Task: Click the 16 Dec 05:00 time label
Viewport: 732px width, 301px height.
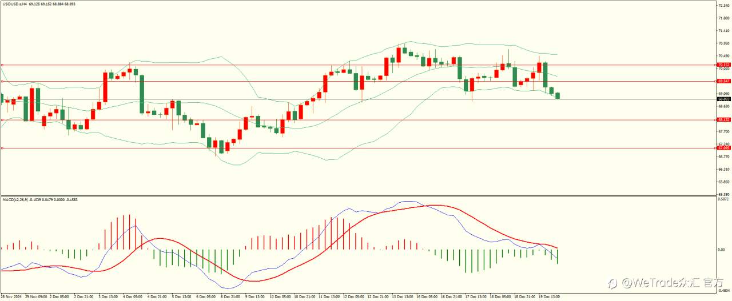Action: [428, 297]
